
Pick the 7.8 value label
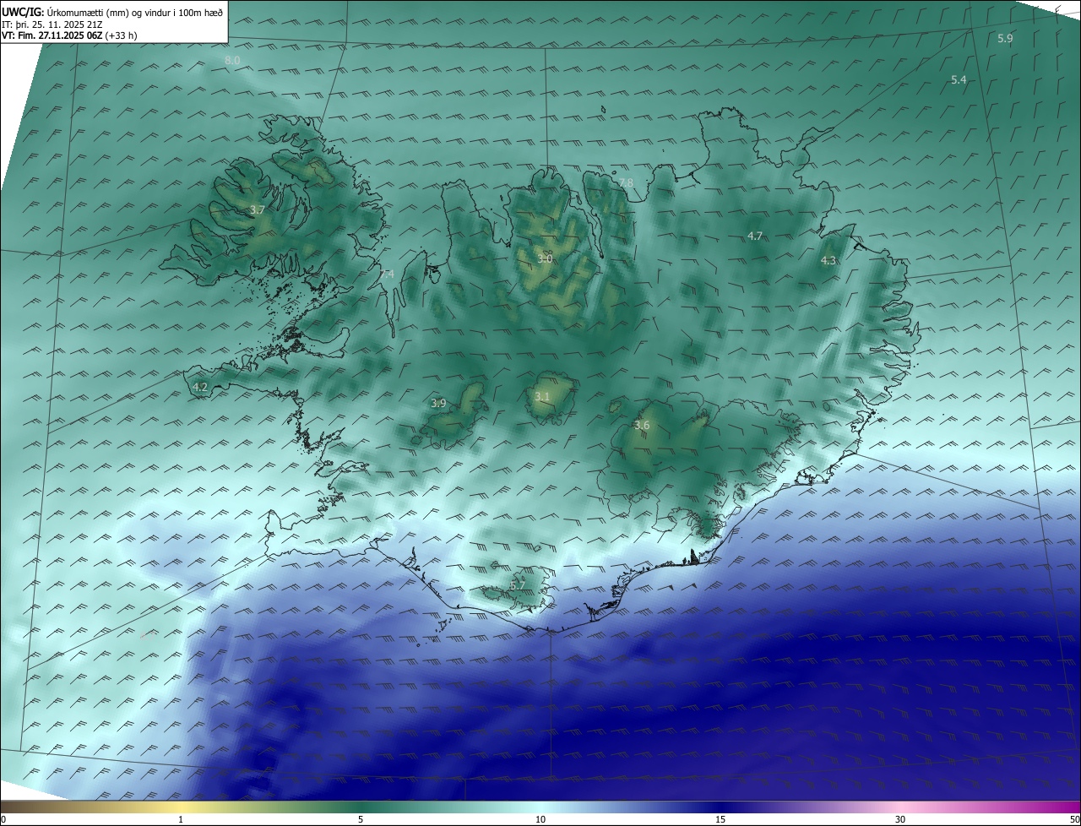click(626, 183)
